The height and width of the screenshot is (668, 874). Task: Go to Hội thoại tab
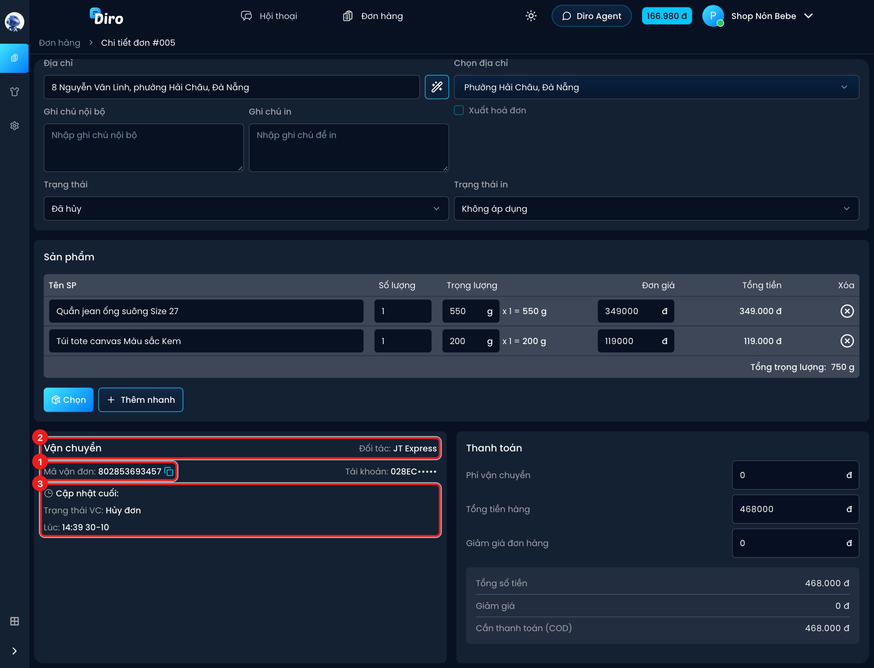pyautogui.click(x=269, y=16)
